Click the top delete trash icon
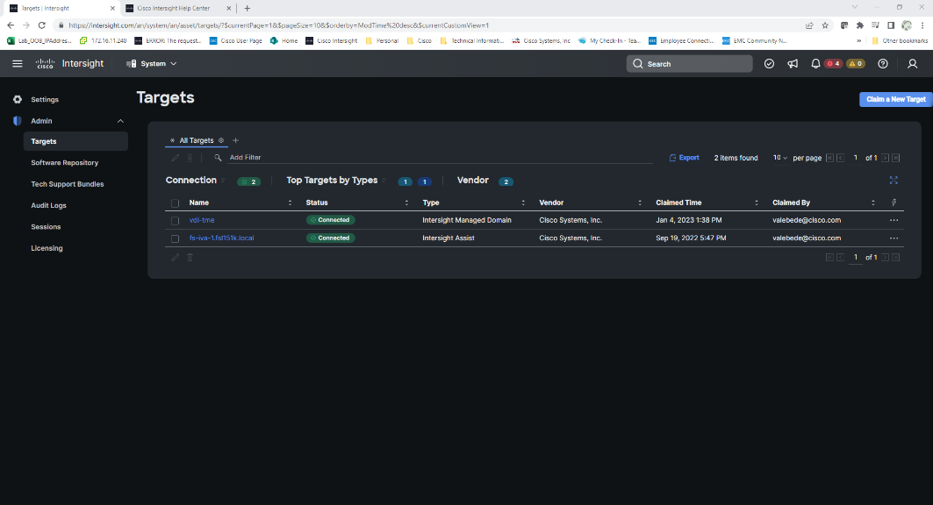Viewport: 933px width, 505px height. click(x=190, y=158)
